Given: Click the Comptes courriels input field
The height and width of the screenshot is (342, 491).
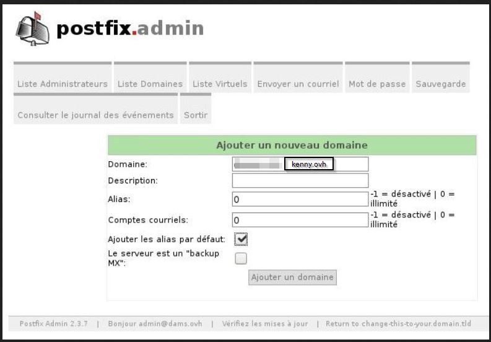Looking at the screenshot, I should pos(300,219).
